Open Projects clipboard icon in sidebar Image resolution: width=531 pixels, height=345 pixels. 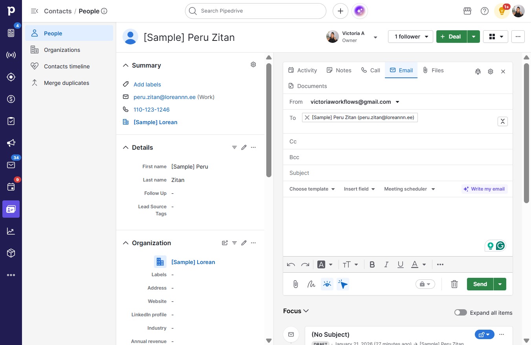point(11,121)
